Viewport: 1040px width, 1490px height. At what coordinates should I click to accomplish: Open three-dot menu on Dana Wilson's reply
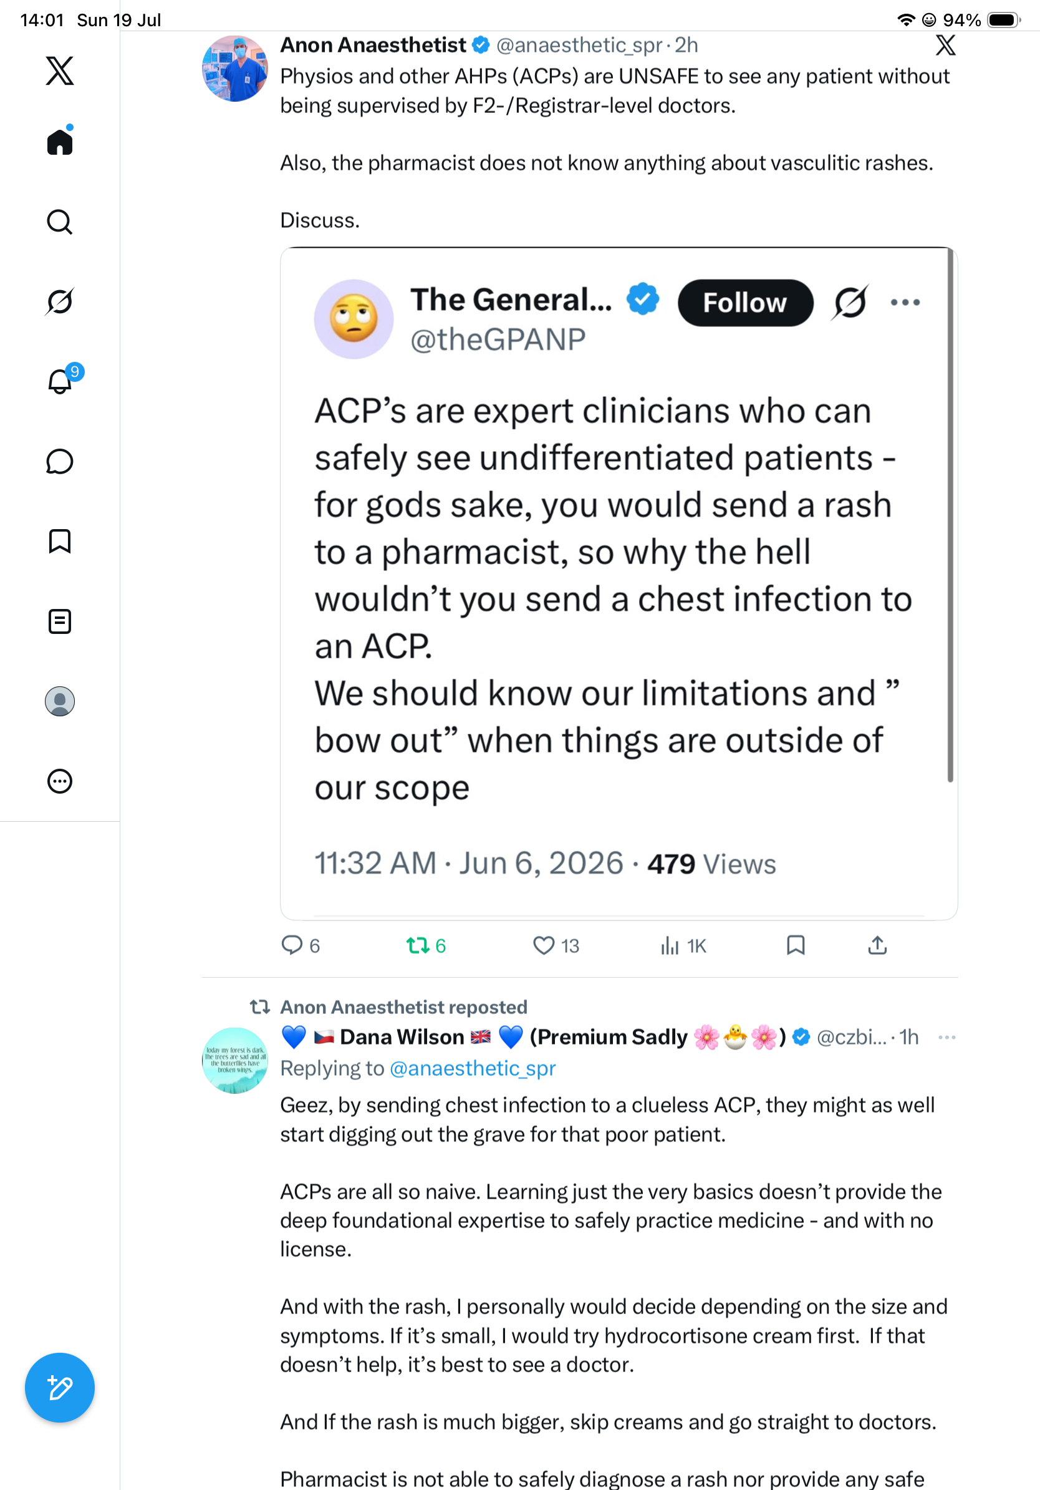coord(946,1037)
